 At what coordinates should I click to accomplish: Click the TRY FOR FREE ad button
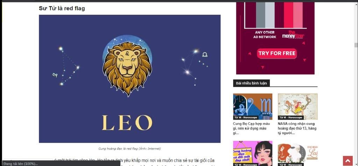pos(277,53)
